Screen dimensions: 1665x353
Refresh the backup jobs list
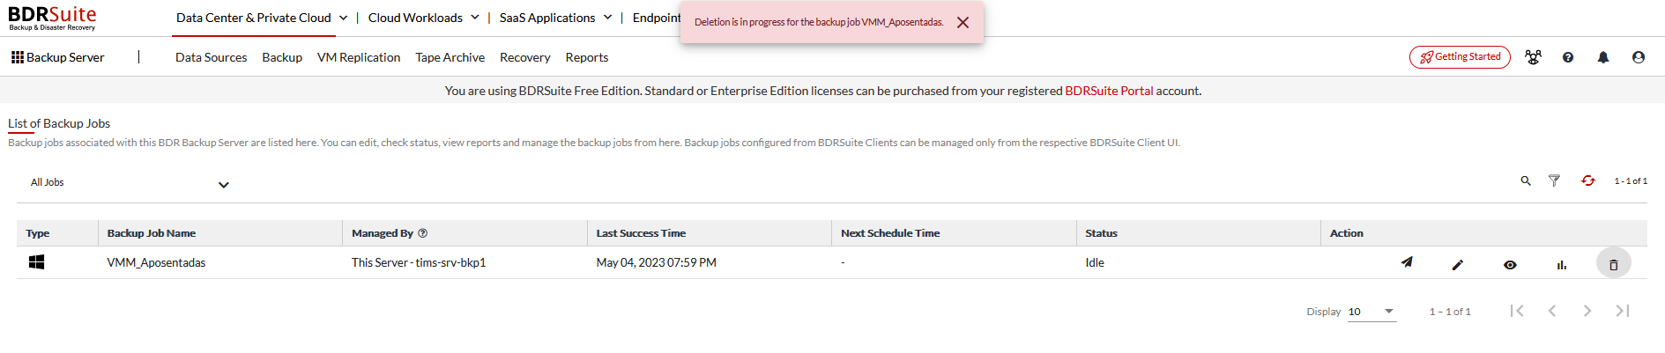click(1587, 180)
